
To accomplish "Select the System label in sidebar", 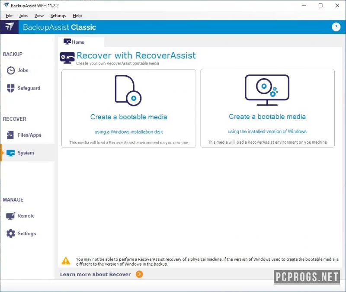I will pos(26,153).
